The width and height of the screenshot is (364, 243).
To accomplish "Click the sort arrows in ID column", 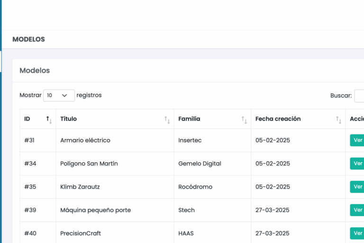I will pyautogui.click(x=49, y=120).
